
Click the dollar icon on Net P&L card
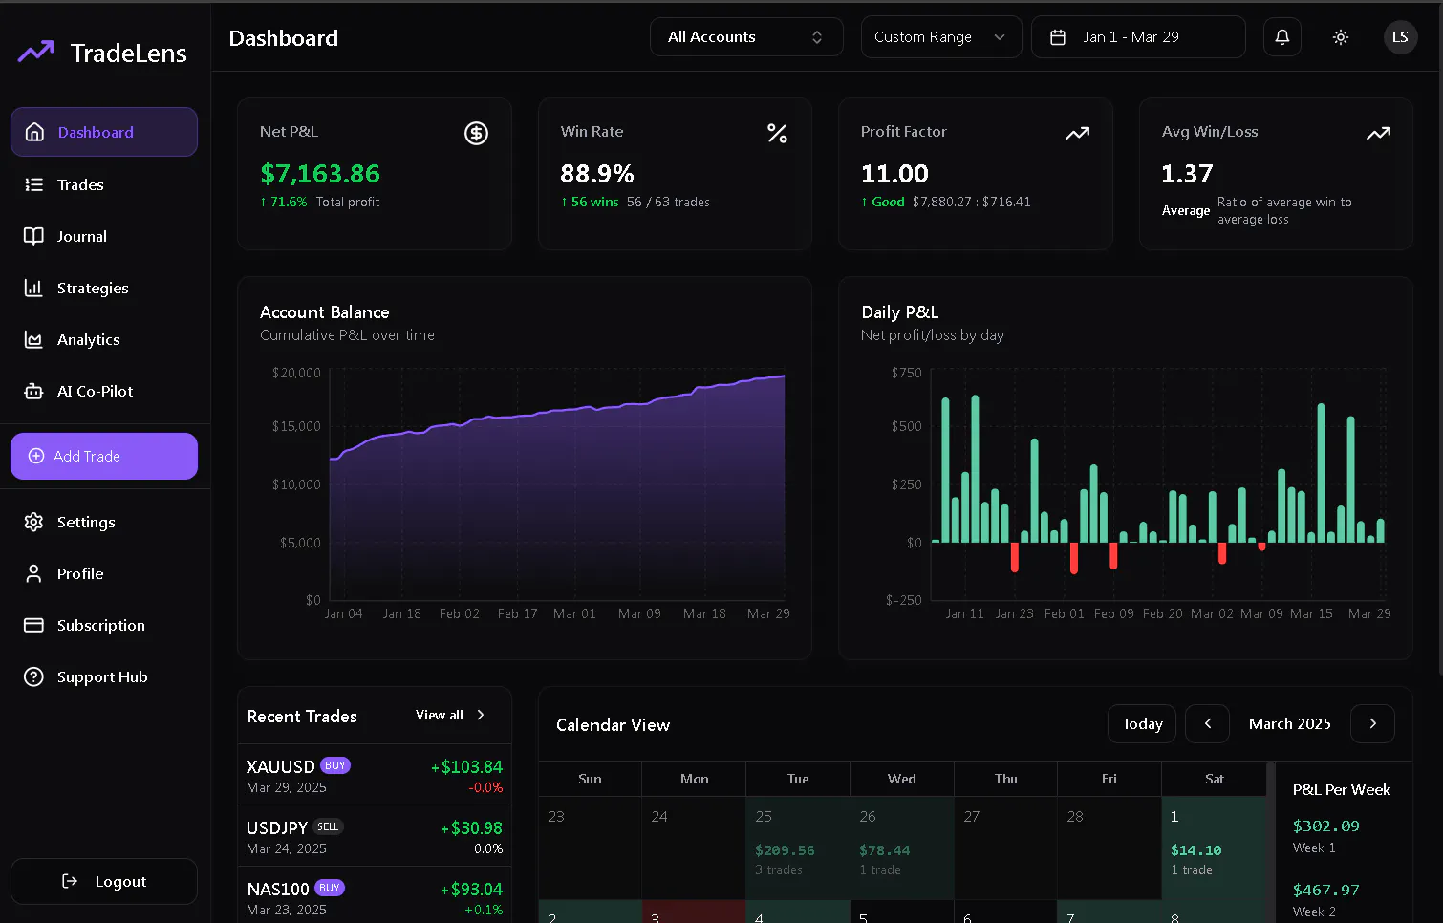(x=476, y=133)
